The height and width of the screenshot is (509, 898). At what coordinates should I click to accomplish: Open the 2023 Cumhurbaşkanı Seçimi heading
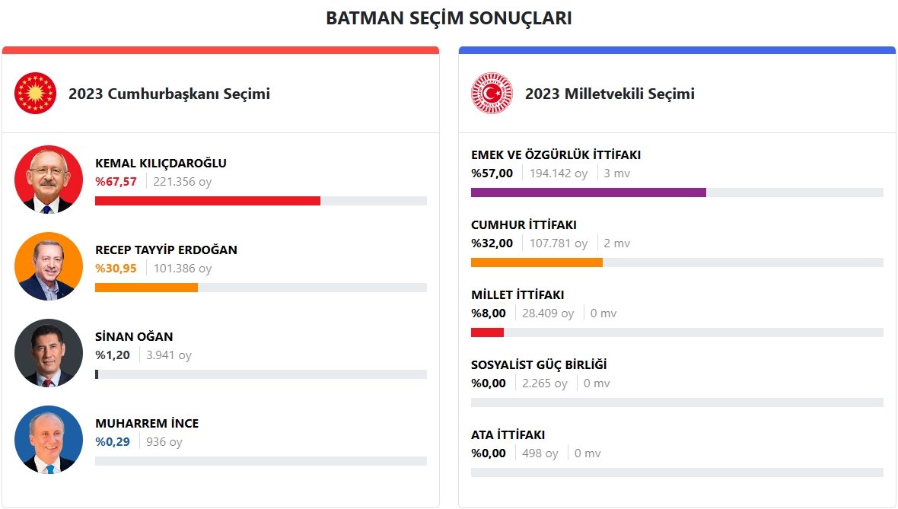point(169,94)
